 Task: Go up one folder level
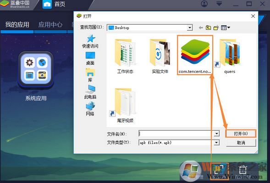[x=208, y=28]
